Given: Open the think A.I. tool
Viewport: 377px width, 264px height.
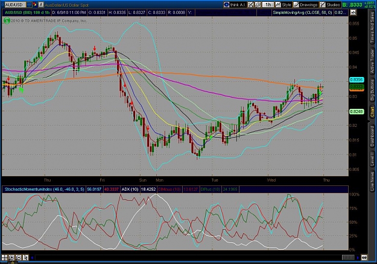Looking at the screenshot, I should [x=235, y=5].
